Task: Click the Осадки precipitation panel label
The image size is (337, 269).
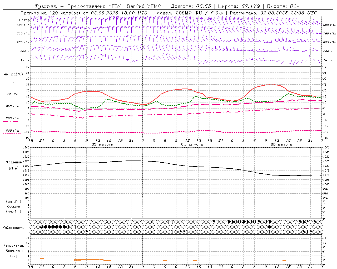Action: 13,206
